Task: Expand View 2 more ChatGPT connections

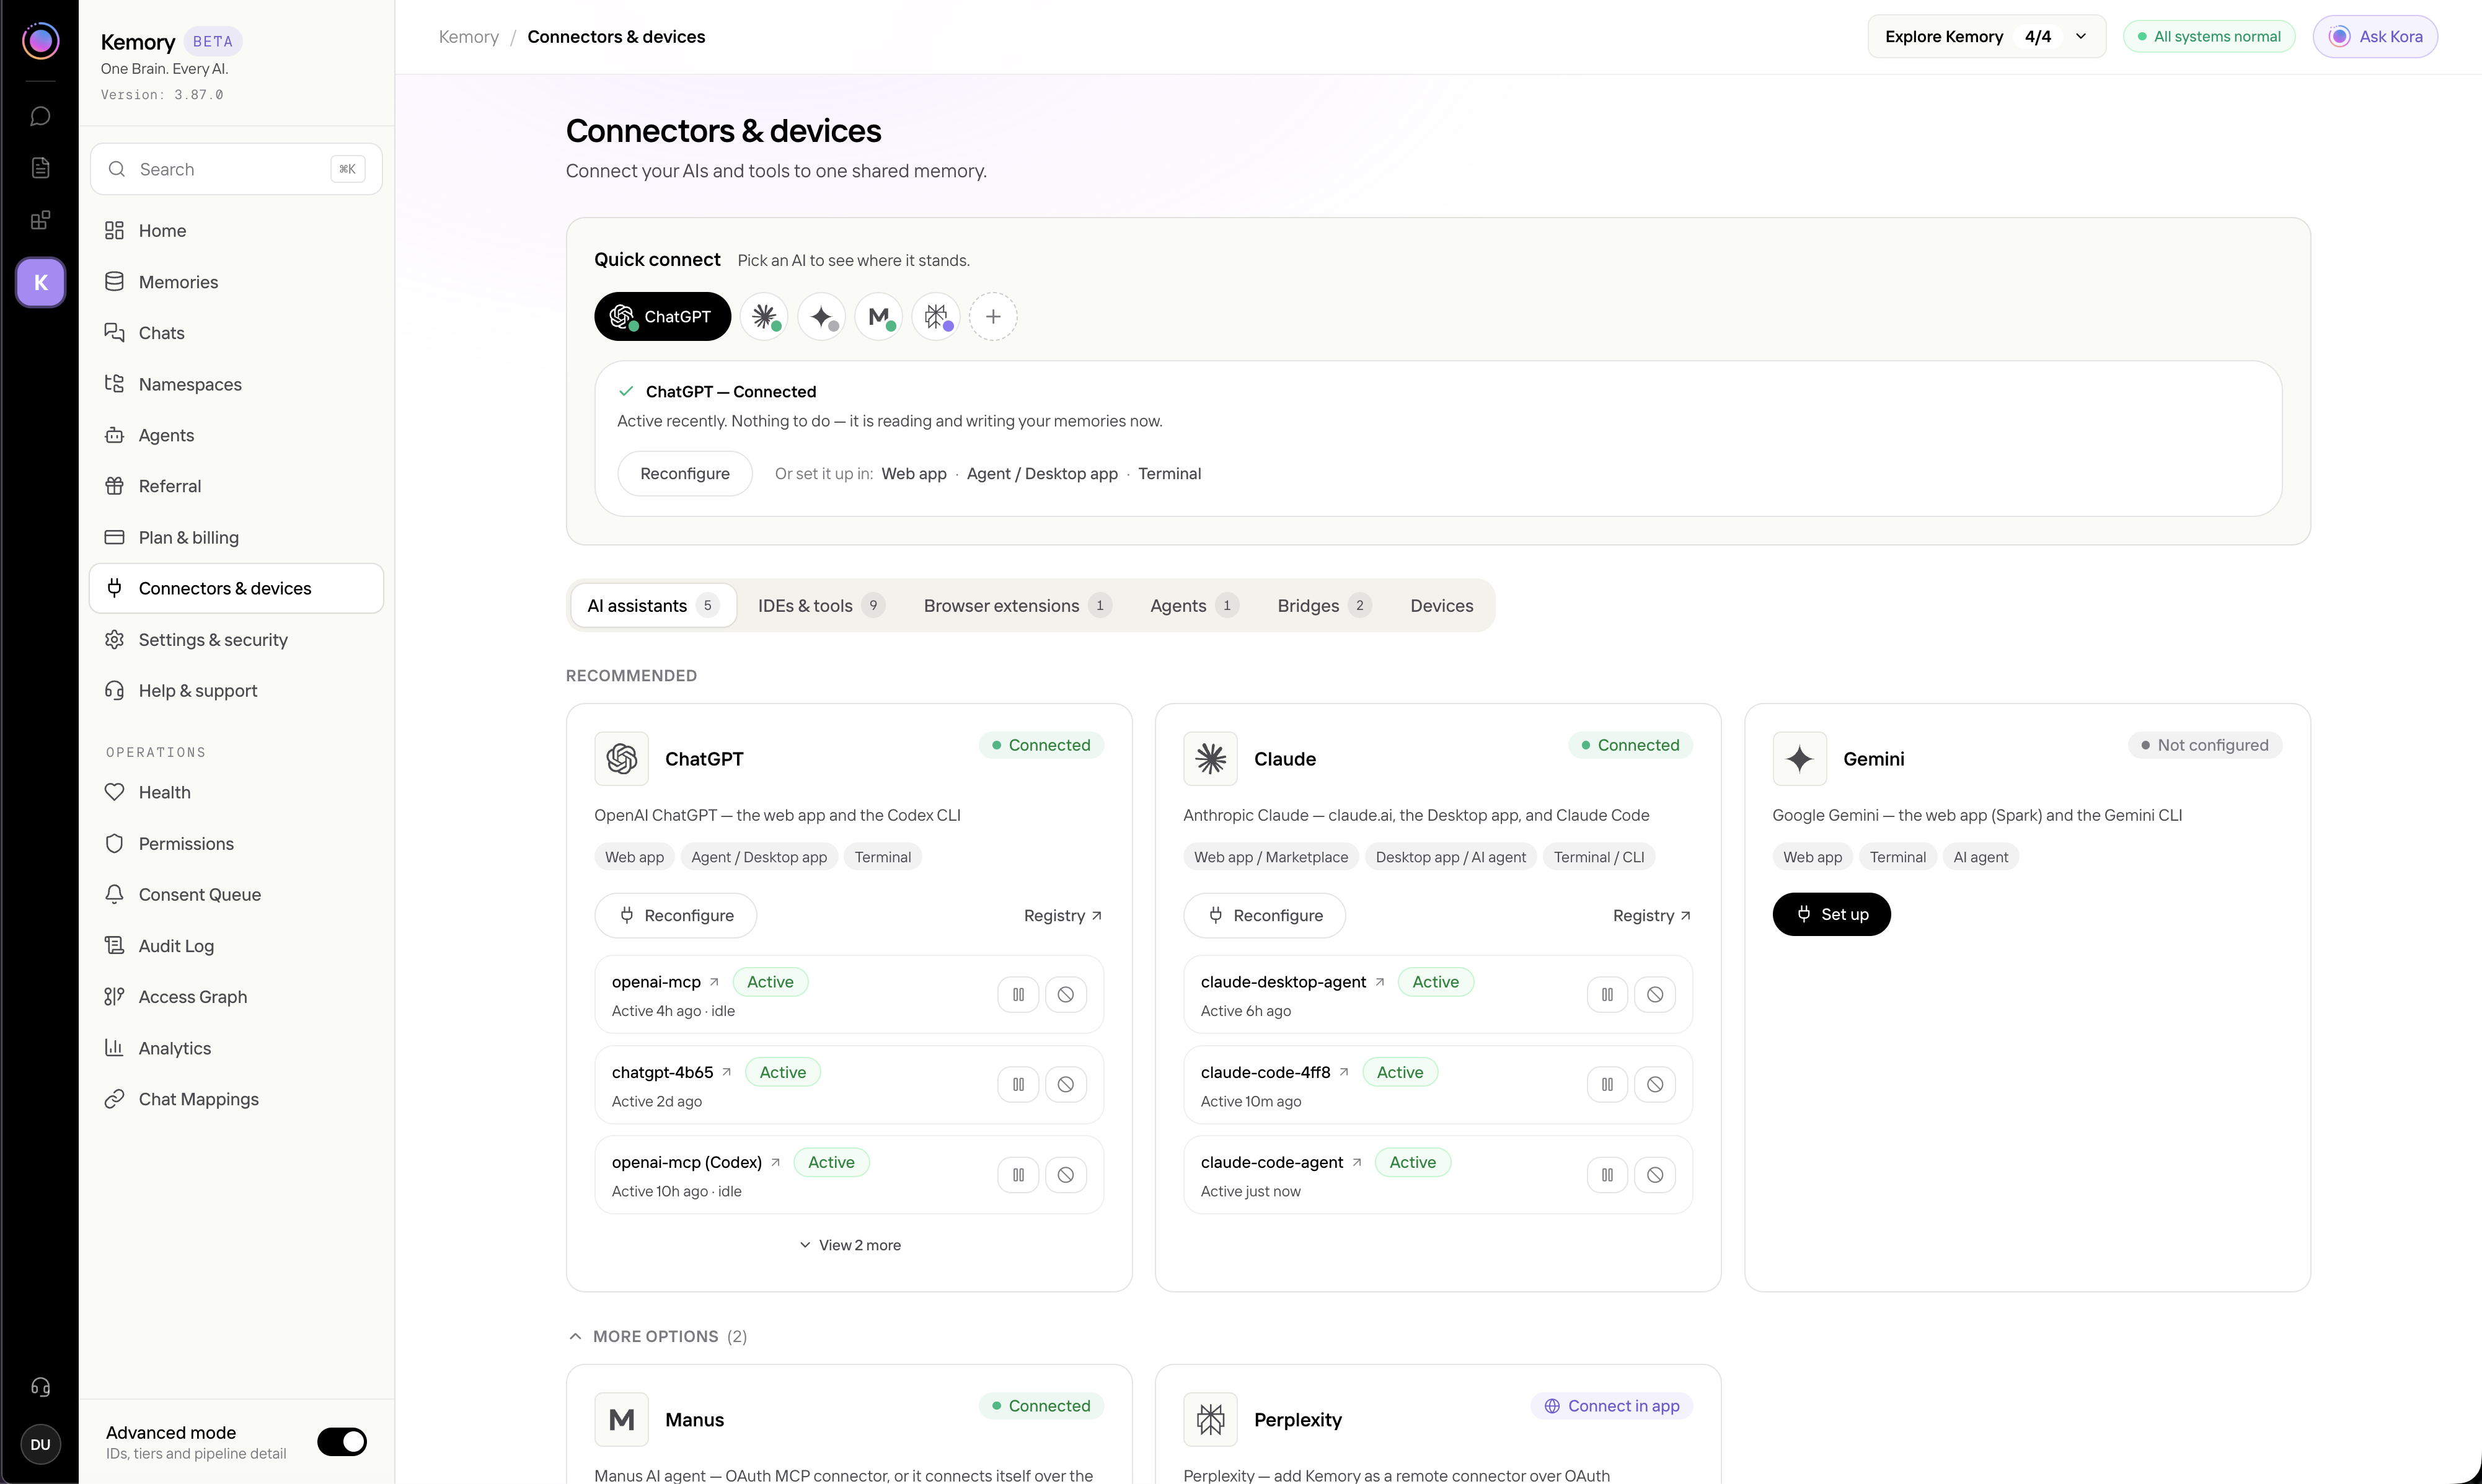Action: [850, 1245]
